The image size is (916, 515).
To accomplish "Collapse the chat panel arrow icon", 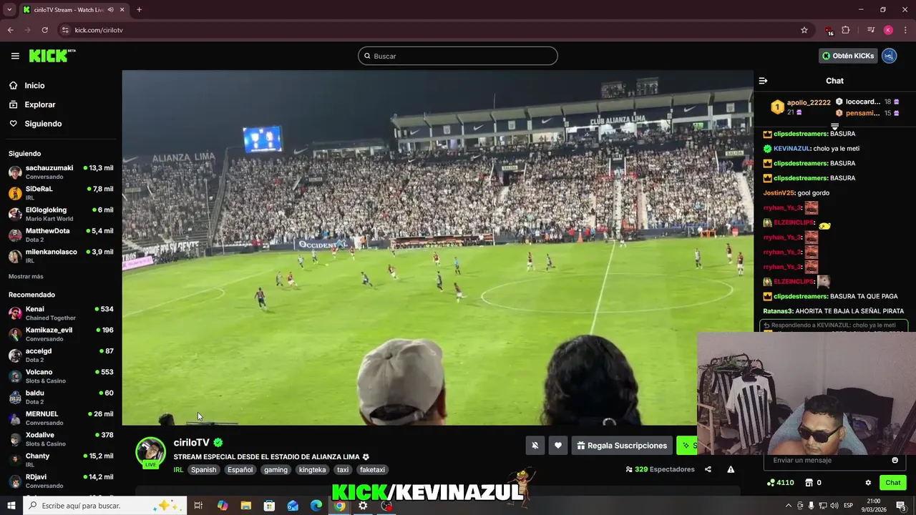I will click(x=763, y=81).
